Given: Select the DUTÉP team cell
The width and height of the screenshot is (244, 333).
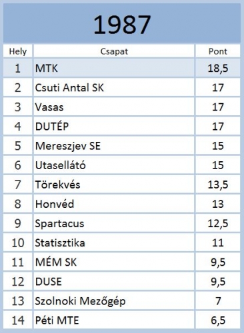Looking at the screenshot, I should pos(114,127).
